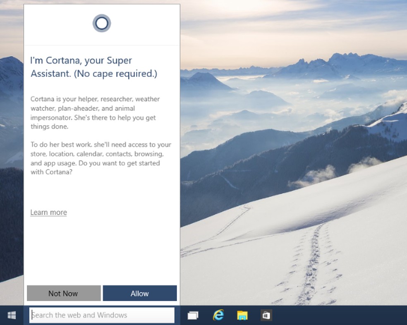Viewport: 407px width, 325px height.
Task: Focus the Search the web and Windows box
Action: tap(102, 315)
